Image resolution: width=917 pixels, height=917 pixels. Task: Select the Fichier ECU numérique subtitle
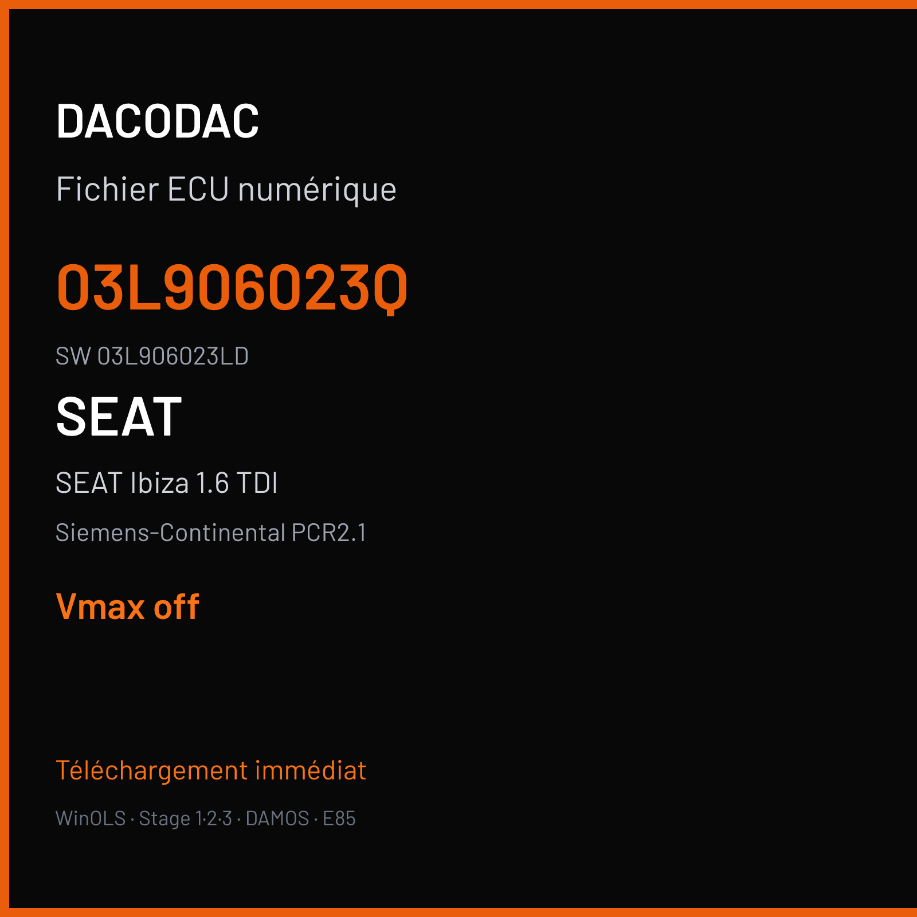click(x=226, y=190)
